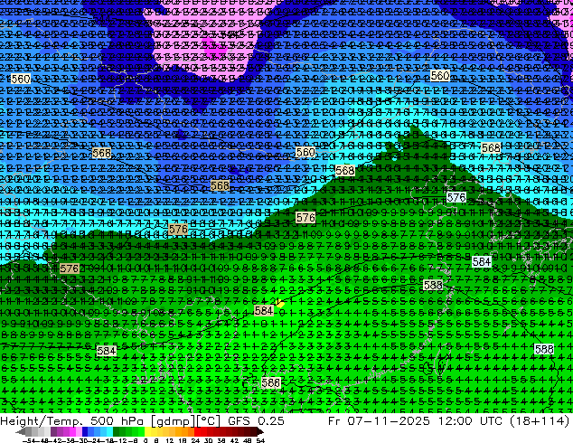Click the 588 label at the far right
The image size is (573, 443).
point(544,349)
